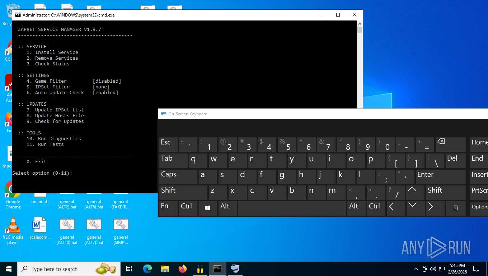The height and width of the screenshot is (276, 488).
Task: Toggle left Ctrl key on On-Screen Keyboard
Action: [x=188, y=208]
